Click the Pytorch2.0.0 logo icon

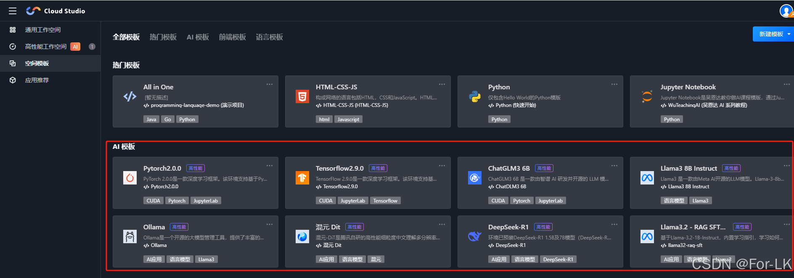click(x=130, y=178)
